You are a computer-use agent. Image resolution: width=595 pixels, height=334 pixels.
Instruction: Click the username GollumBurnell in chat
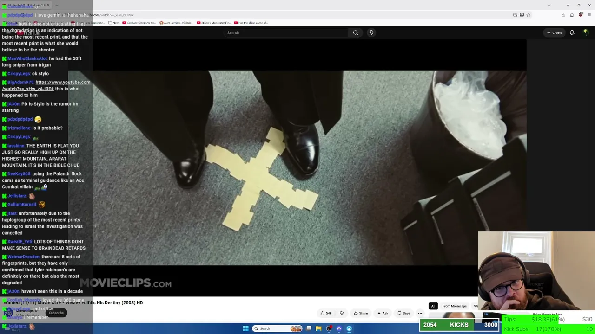[21, 205]
